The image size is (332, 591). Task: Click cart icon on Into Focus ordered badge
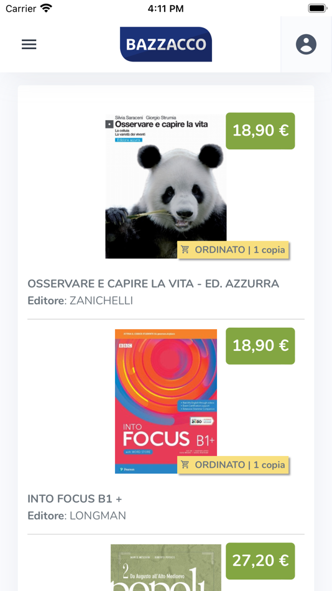point(185,464)
